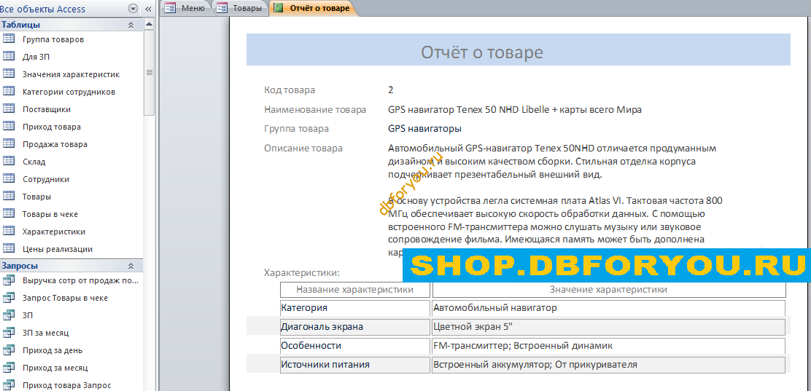The width and height of the screenshot is (811, 391).
Task: Click the Запросы group header label
Action: (20, 266)
